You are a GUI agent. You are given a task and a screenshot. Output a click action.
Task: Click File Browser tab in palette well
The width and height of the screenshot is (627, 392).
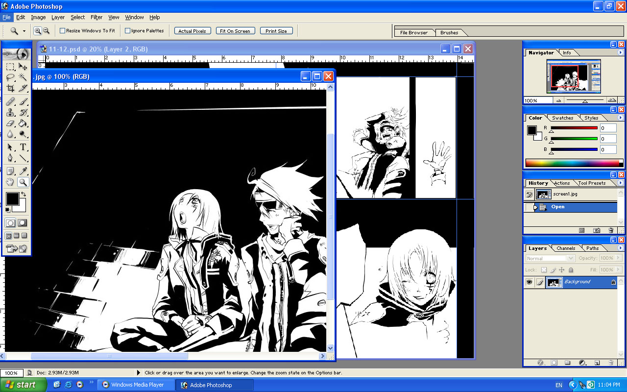(414, 33)
